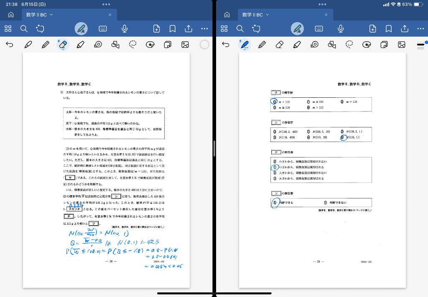The width and height of the screenshot is (428, 297).
Task: Open the pen stroke thickness selector in right pane
Action: point(420,44)
